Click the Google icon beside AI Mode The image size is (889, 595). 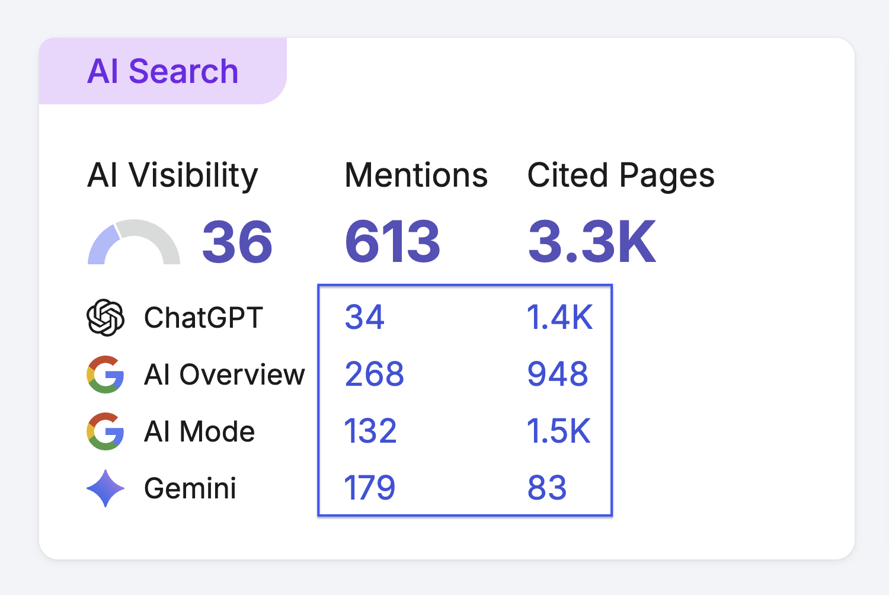105,431
